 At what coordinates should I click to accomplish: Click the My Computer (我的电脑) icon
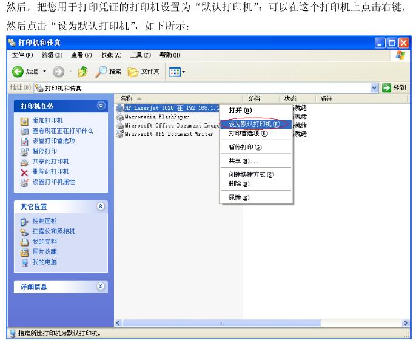coord(24,263)
